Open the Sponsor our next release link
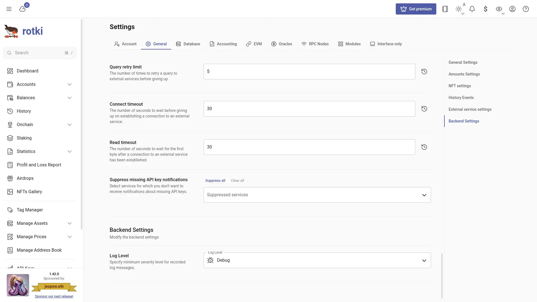537x302 pixels. pyautogui.click(x=54, y=296)
